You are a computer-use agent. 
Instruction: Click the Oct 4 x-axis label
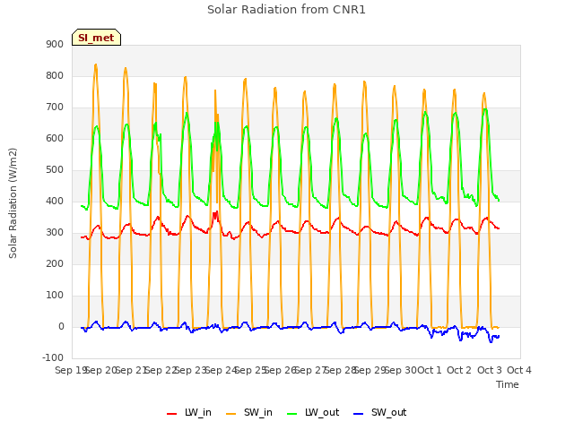(x=519, y=370)
